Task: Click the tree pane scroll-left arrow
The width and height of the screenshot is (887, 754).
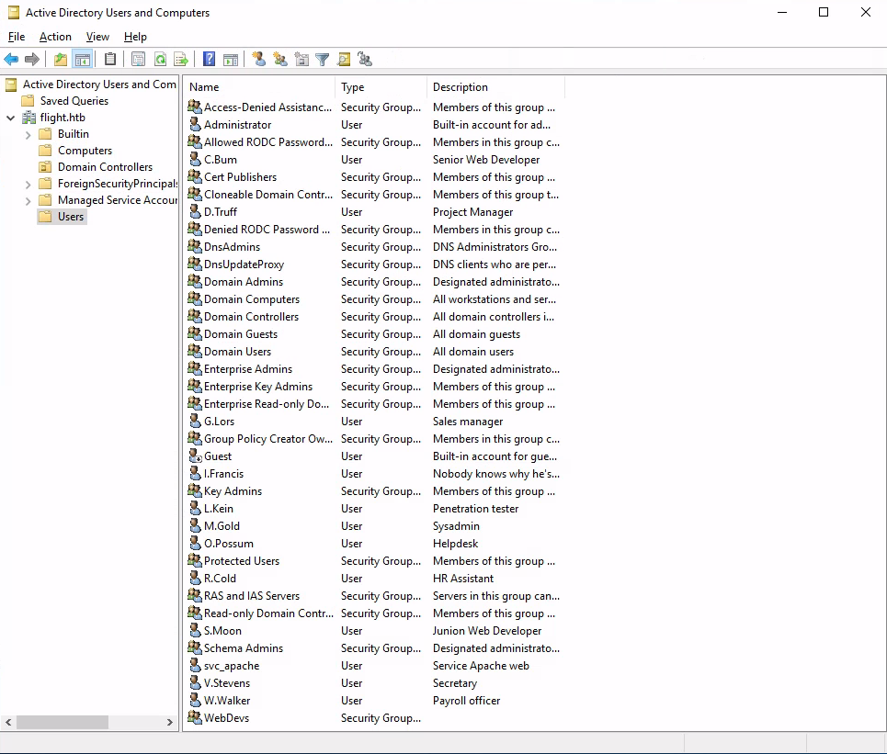Action: [x=8, y=722]
